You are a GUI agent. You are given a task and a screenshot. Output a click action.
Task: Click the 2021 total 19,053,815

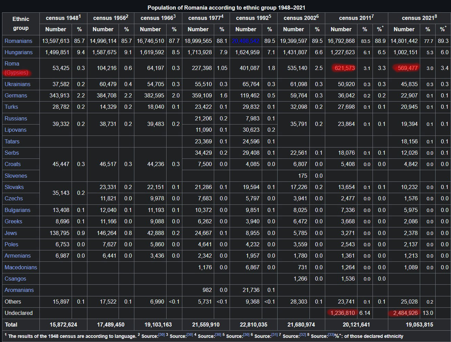(419, 325)
